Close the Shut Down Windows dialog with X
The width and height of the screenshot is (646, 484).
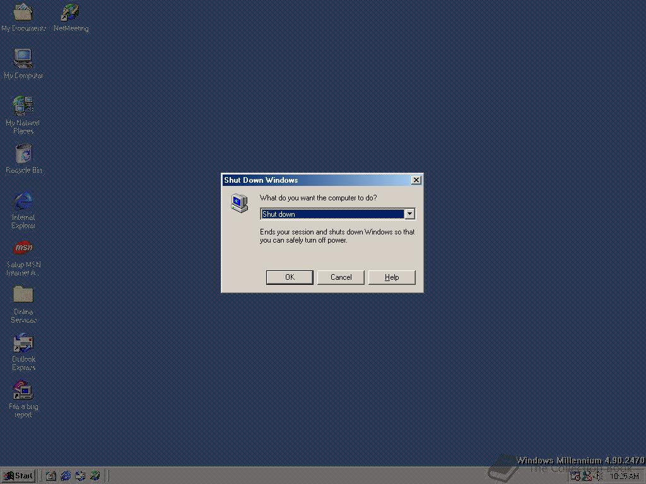click(x=416, y=180)
